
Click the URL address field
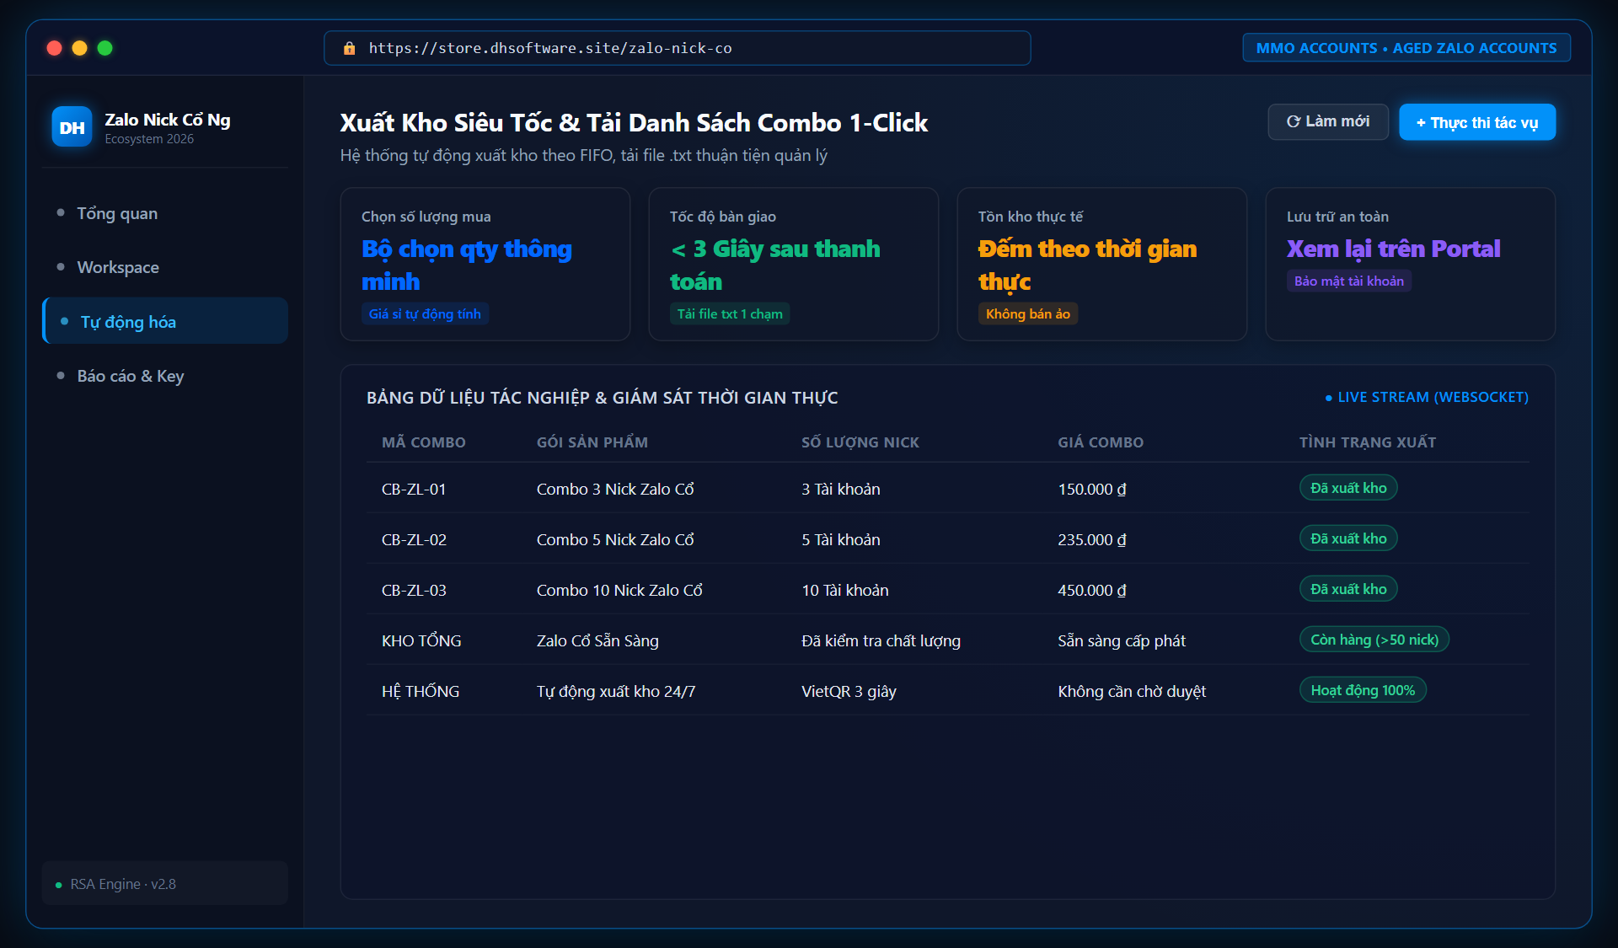678,48
